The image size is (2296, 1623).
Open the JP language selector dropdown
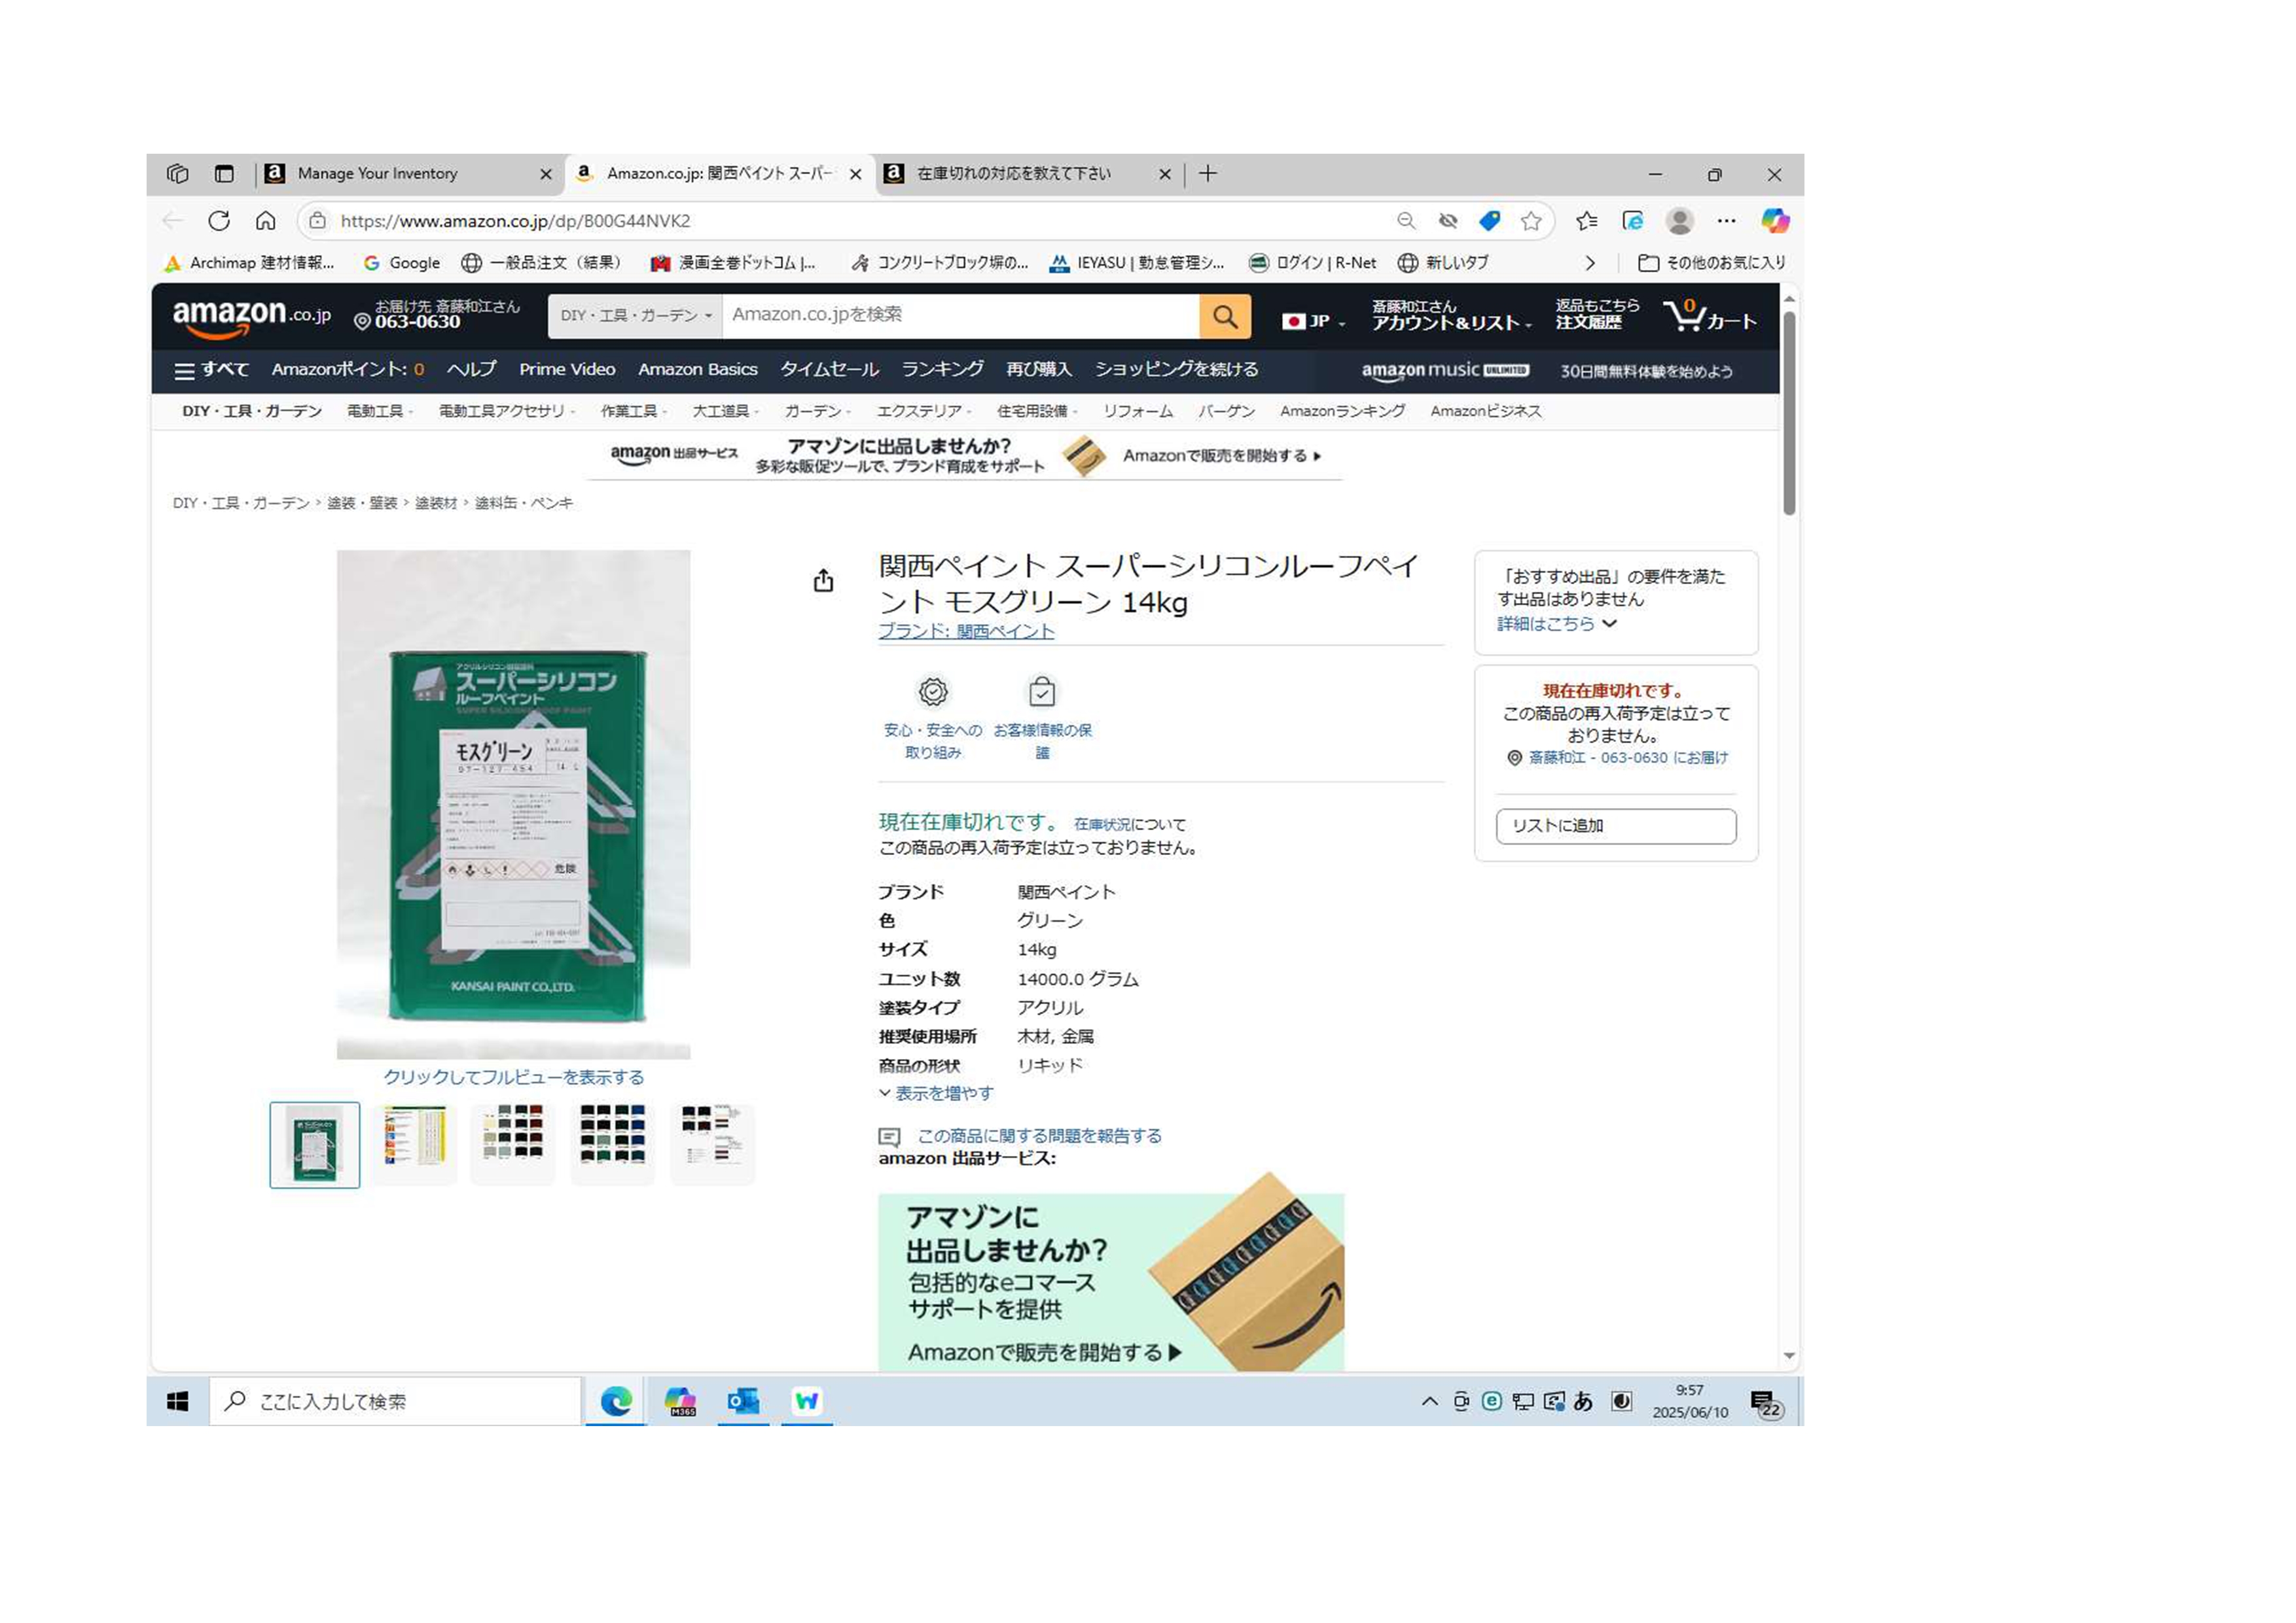tap(1313, 321)
